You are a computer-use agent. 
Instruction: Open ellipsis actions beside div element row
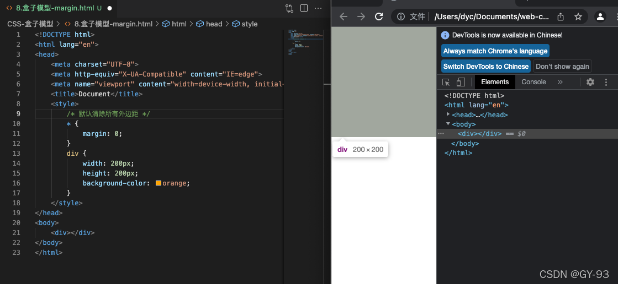[x=441, y=134]
